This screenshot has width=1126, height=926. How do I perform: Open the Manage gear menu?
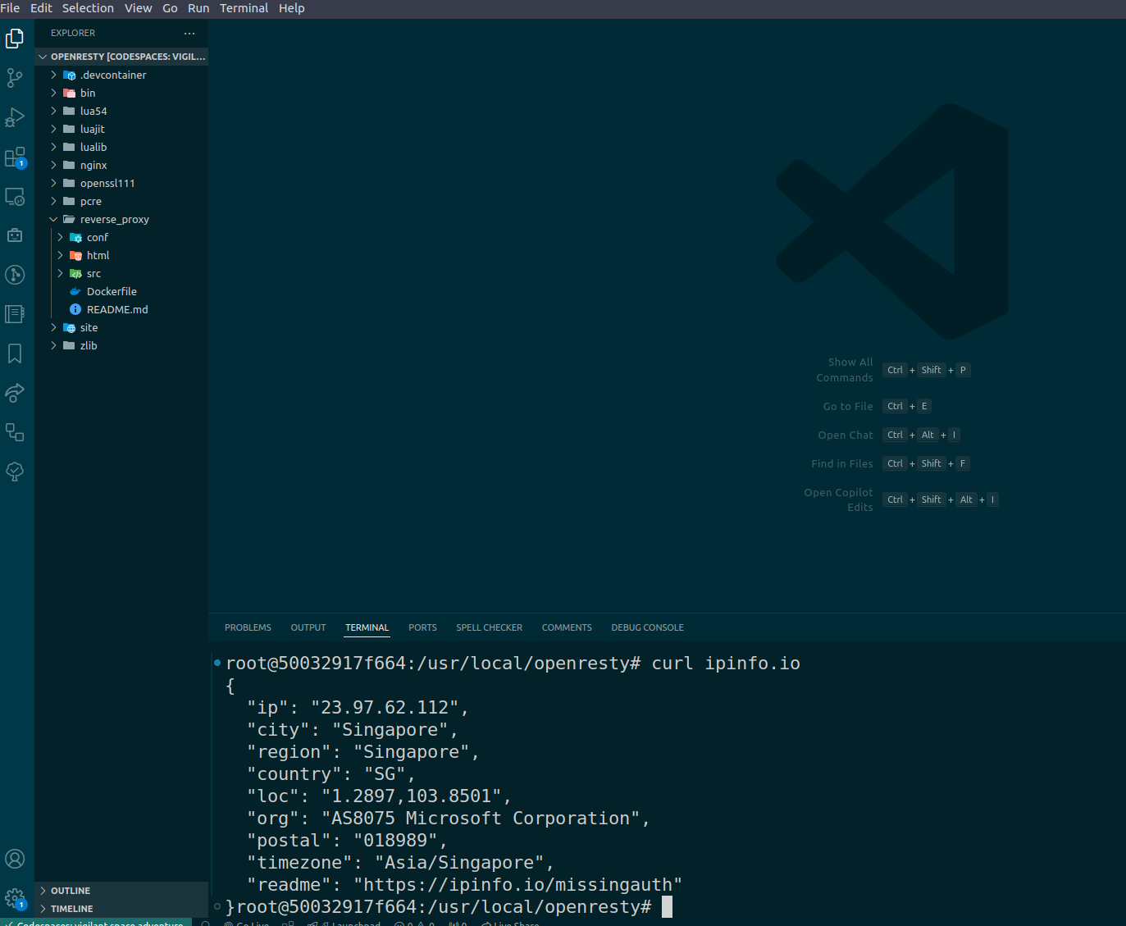point(15,898)
